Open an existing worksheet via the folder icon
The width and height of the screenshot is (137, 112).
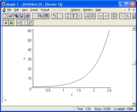pos(11,16)
